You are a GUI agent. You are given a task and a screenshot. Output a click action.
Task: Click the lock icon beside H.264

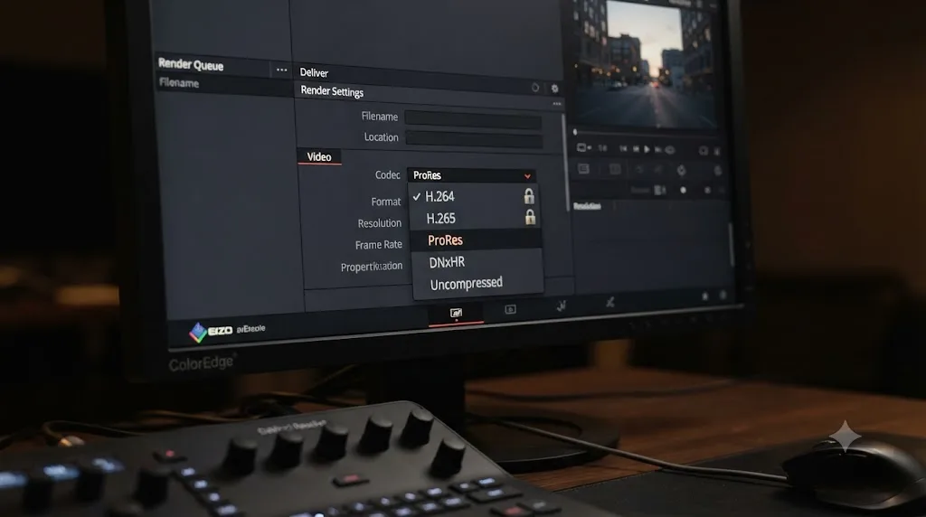point(528,196)
